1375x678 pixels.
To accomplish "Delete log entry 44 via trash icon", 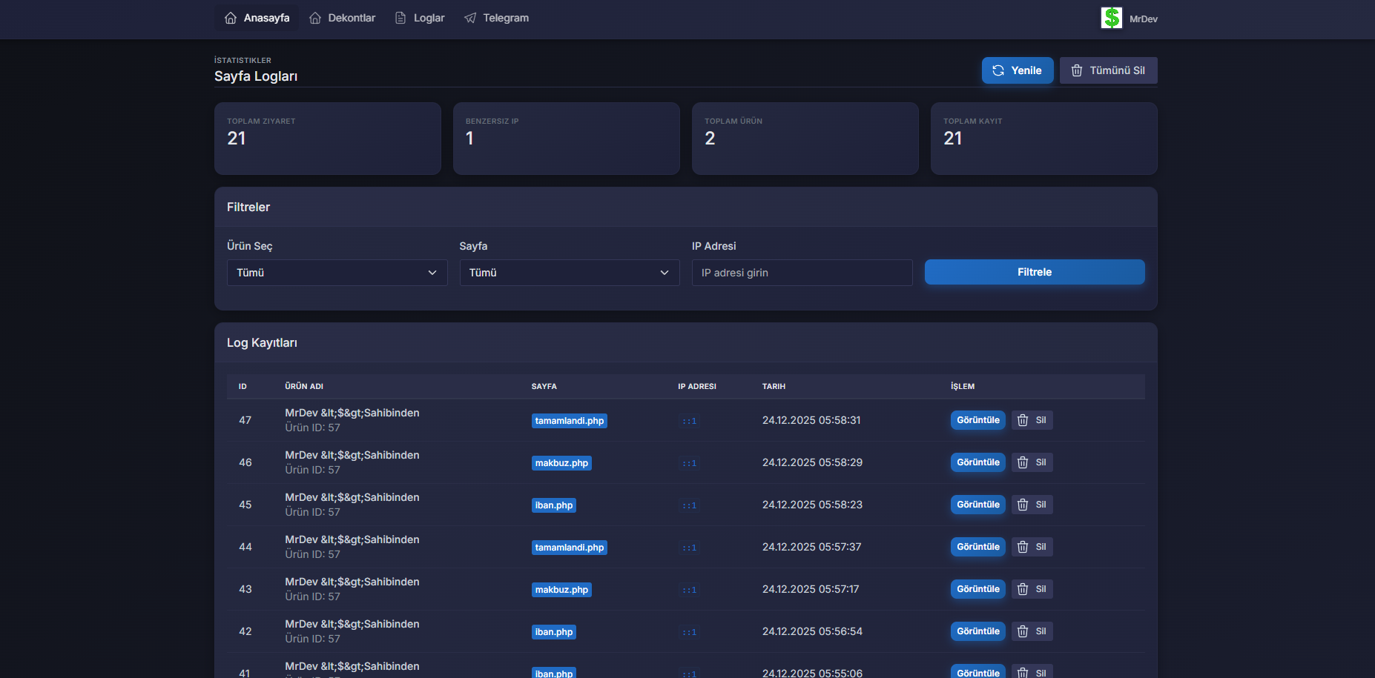I will click(x=1032, y=547).
